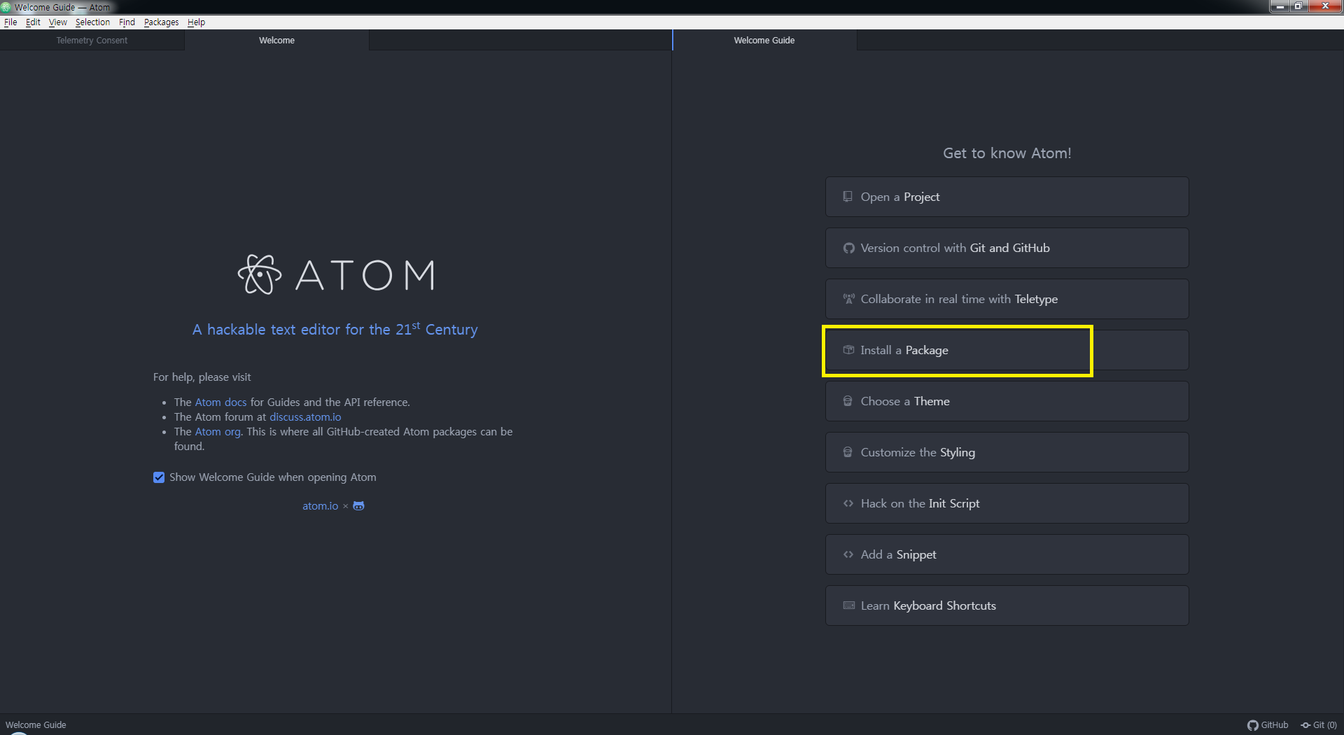This screenshot has width=1344, height=735.
Task: Select the Welcome tab
Action: click(276, 41)
